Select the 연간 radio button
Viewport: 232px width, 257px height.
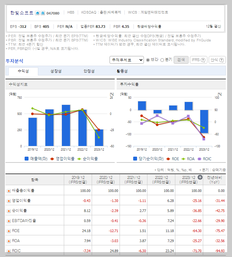pyautogui.click(x=148, y=60)
